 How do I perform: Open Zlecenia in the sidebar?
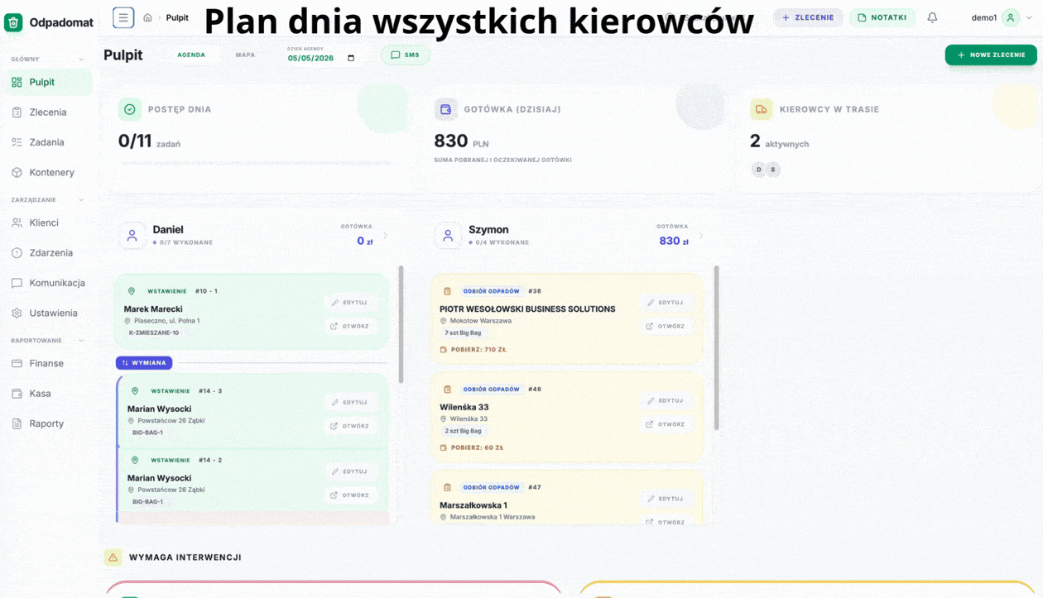(x=48, y=112)
